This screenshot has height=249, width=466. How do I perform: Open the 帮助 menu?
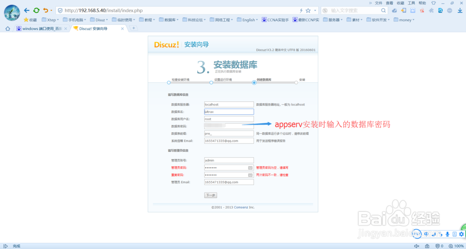pos(422,3)
